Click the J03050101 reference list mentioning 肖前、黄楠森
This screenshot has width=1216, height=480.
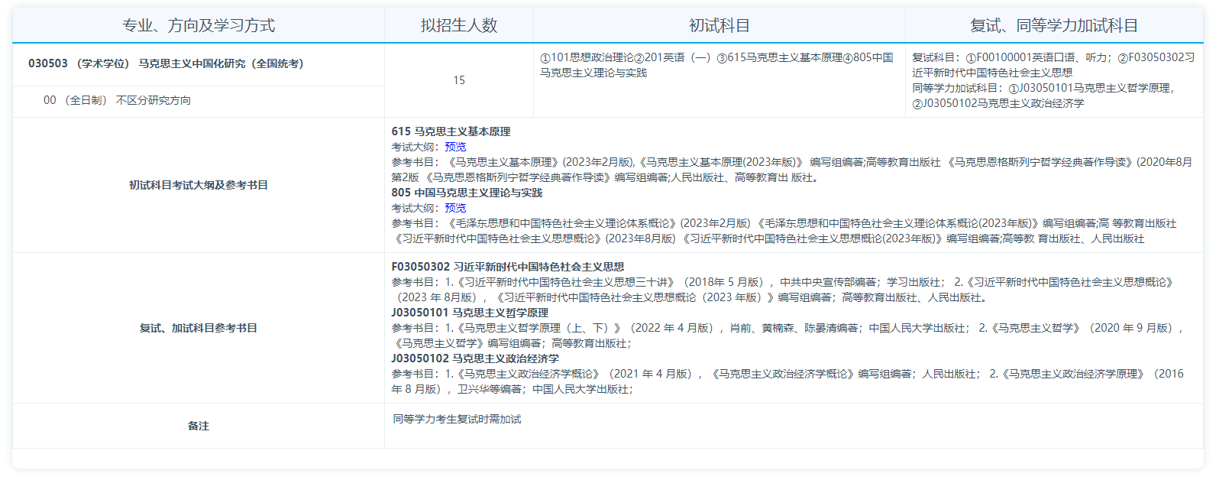(788, 336)
